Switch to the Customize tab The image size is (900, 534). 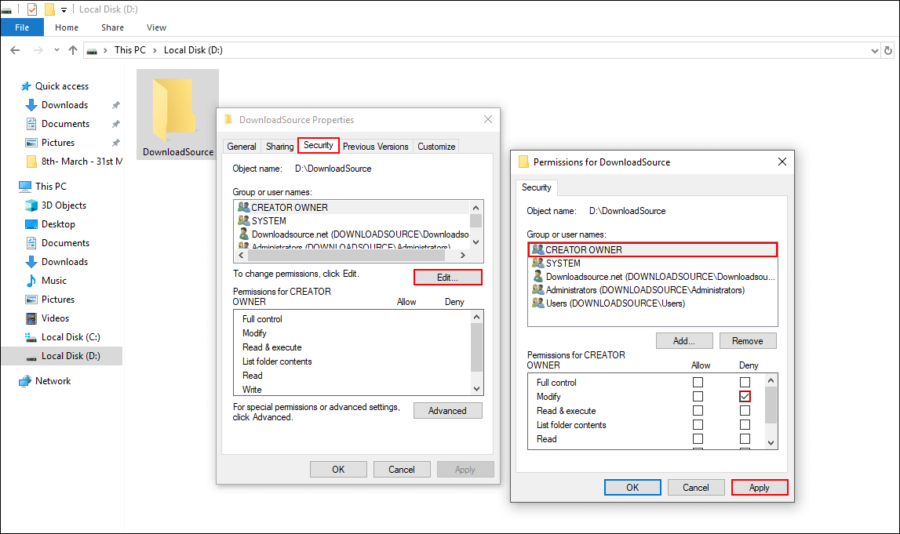tap(436, 147)
